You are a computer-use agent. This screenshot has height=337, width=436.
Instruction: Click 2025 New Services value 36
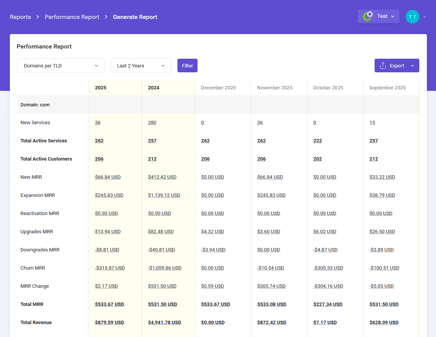point(98,123)
